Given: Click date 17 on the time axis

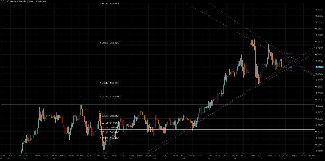Looking at the screenshot, I should pyautogui.click(x=80, y=158).
